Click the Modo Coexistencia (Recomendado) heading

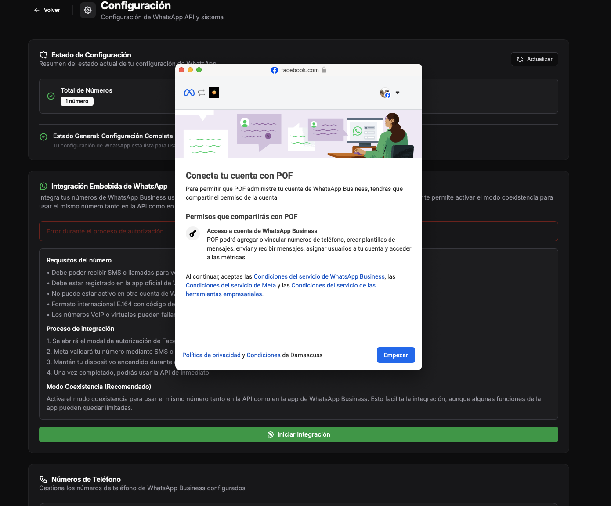pyautogui.click(x=99, y=387)
